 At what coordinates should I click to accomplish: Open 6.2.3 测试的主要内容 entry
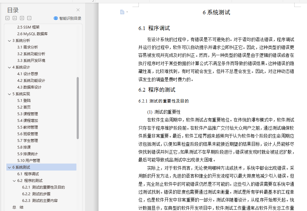point(40,200)
